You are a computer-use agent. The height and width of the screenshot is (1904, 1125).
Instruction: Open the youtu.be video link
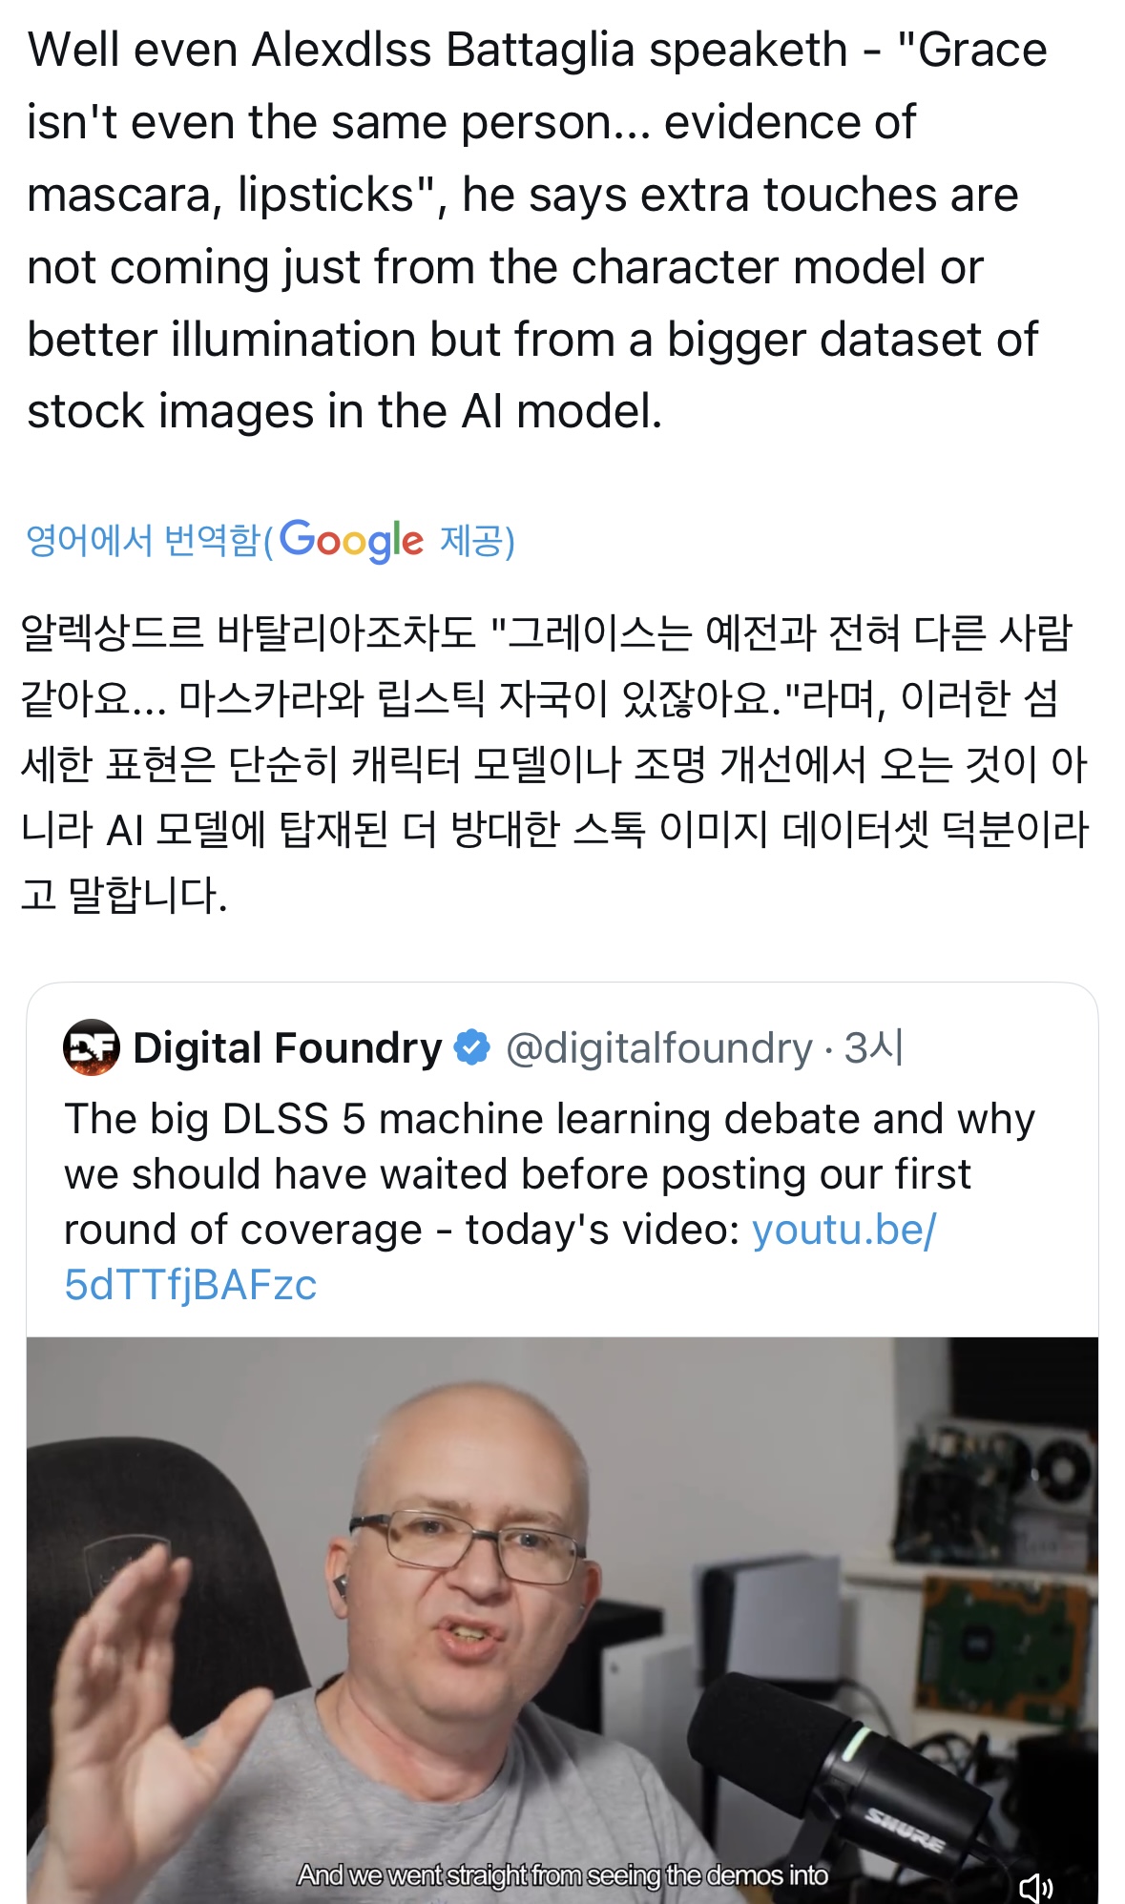click(844, 1230)
